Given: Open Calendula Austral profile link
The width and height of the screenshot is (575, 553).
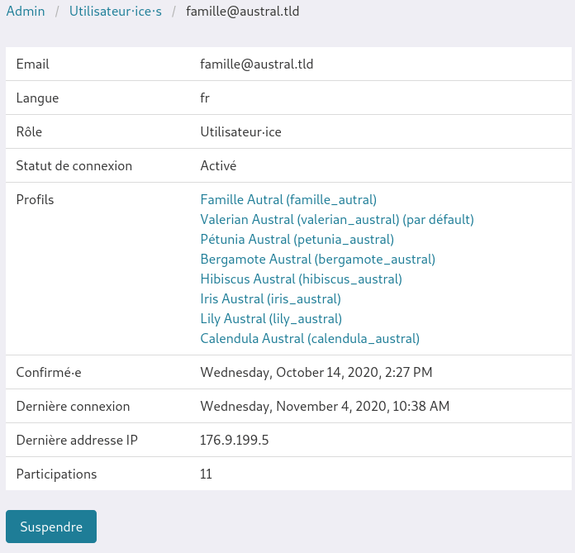Looking at the screenshot, I should 310,338.
